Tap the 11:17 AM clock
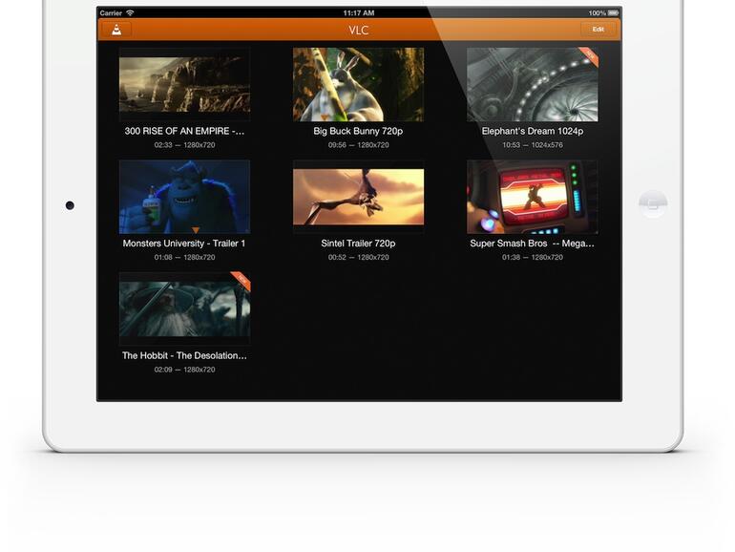Screen dimensions: 735x552 click(x=359, y=13)
